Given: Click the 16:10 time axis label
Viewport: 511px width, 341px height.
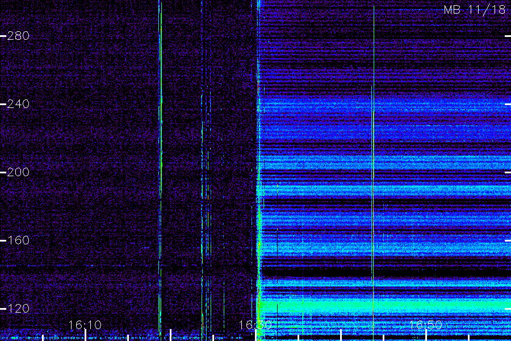Looking at the screenshot, I should point(85,325).
